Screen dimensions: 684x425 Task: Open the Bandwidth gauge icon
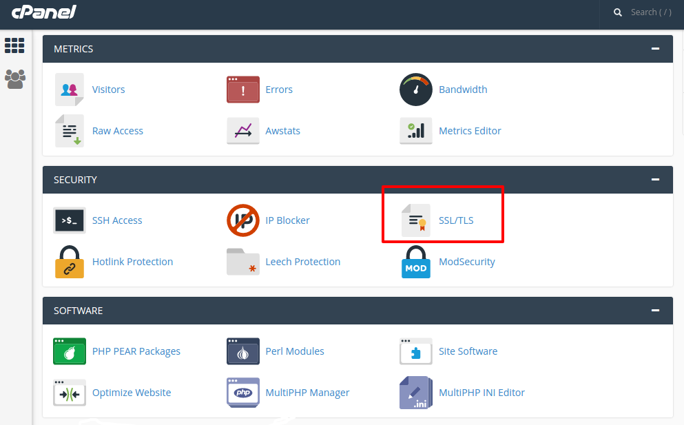point(415,90)
